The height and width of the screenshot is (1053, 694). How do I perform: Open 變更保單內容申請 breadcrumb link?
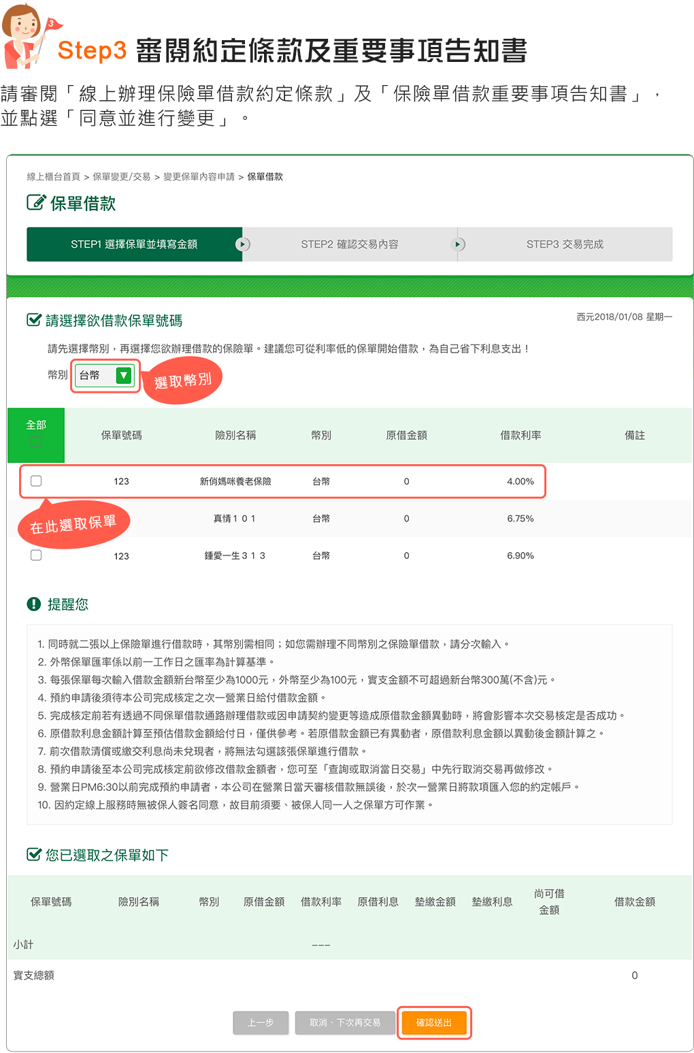pos(199,177)
